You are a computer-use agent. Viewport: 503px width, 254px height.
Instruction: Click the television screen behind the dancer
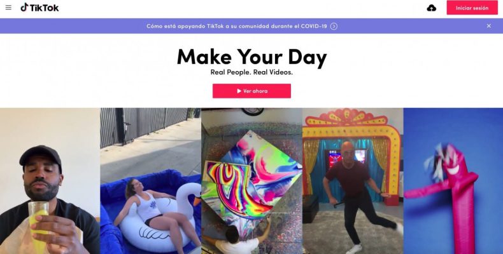[346, 159]
